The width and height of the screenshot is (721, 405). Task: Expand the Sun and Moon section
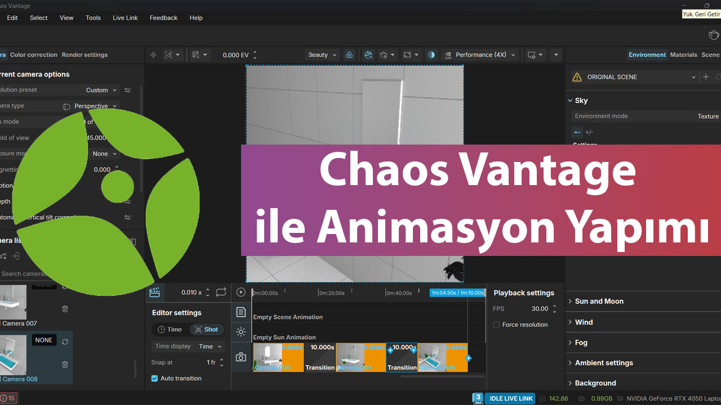(x=599, y=301)
